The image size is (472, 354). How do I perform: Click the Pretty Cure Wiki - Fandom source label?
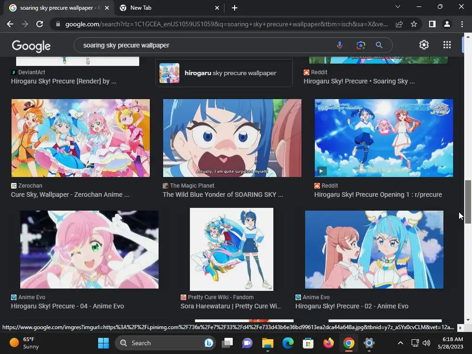(x=221, y=297)
